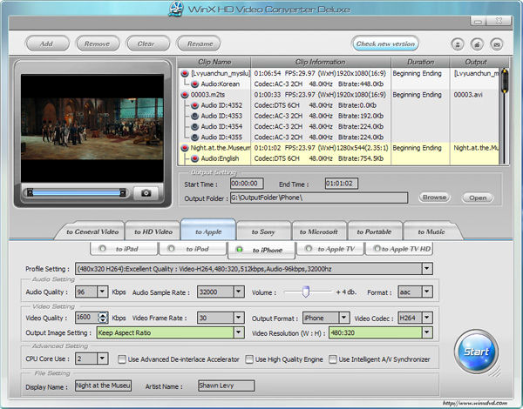The width and height of the screenshot is (523, 409).
Task: Click red icon beside Night.at.the.Museum clip
Action: (x=185, y=148)
